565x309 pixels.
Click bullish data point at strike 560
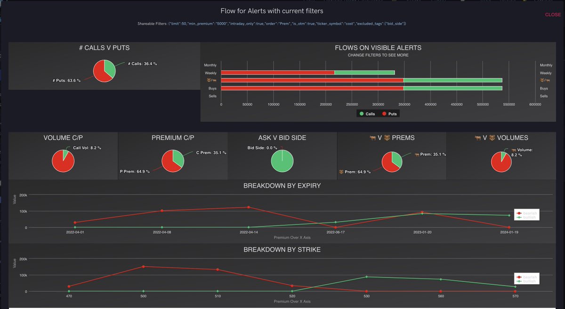(x=441, y=279)
